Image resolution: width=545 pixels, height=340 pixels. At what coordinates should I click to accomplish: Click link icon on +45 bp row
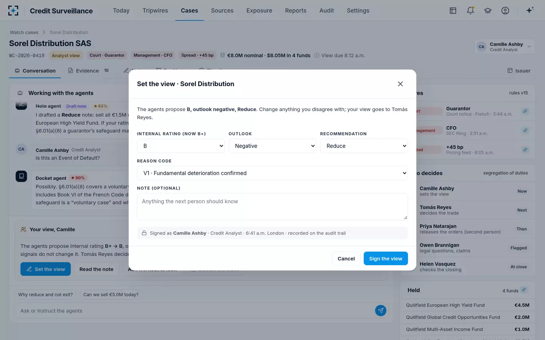pos(525,150)
